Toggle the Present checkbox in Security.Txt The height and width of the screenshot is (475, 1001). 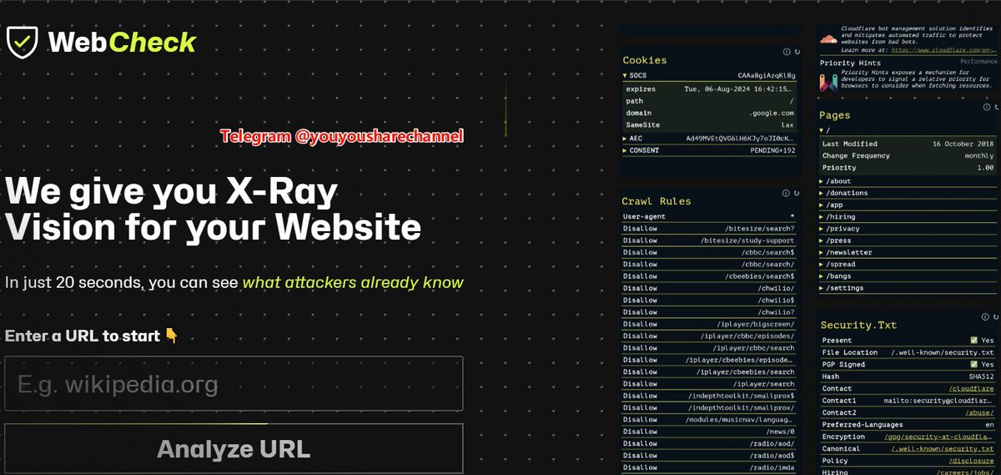point(973,341)
